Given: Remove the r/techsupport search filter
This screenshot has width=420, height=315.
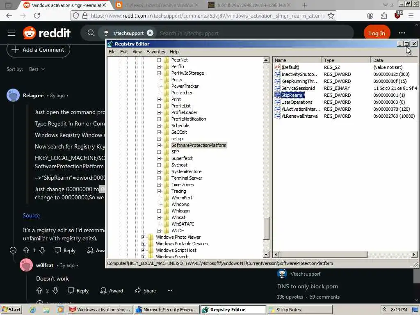Looking at the screenshot, I should (x=150, y=33).
